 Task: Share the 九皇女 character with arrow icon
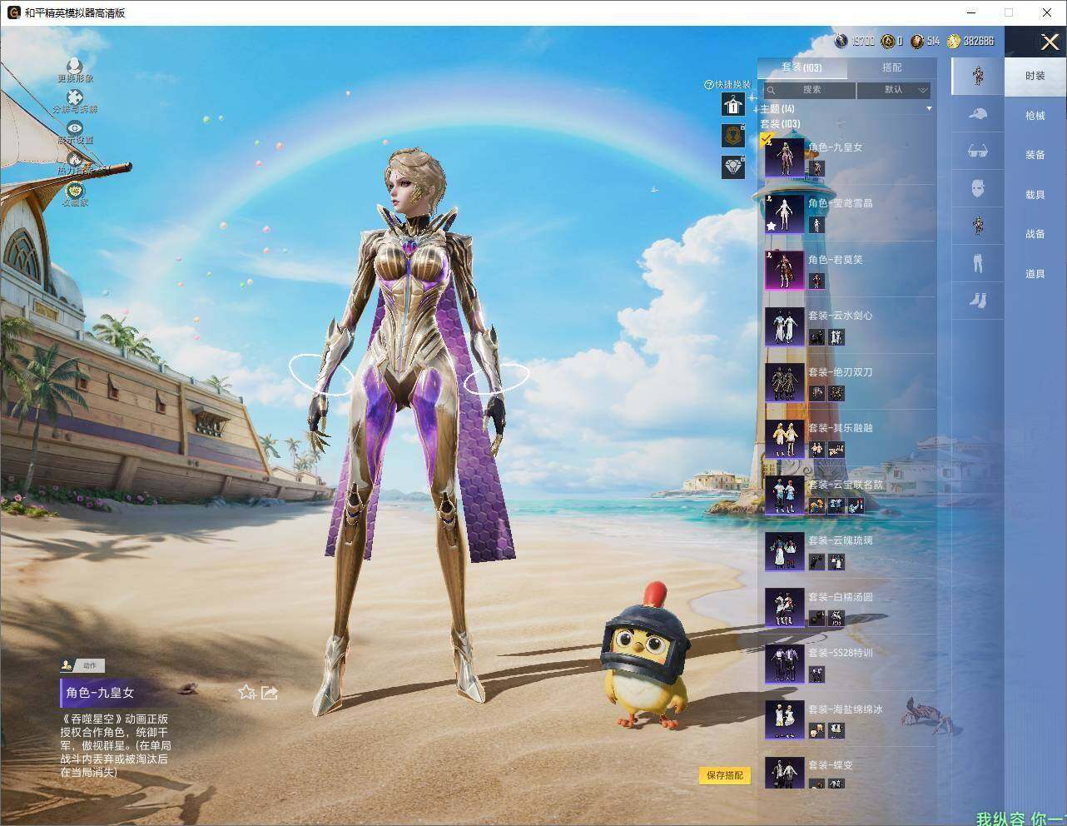(269, 692)
